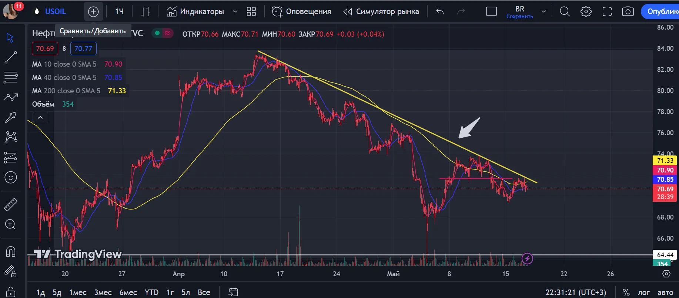This screenshot has height=298, width=679.
Task: Select the ruler measure tool
Action: (10, 204)
